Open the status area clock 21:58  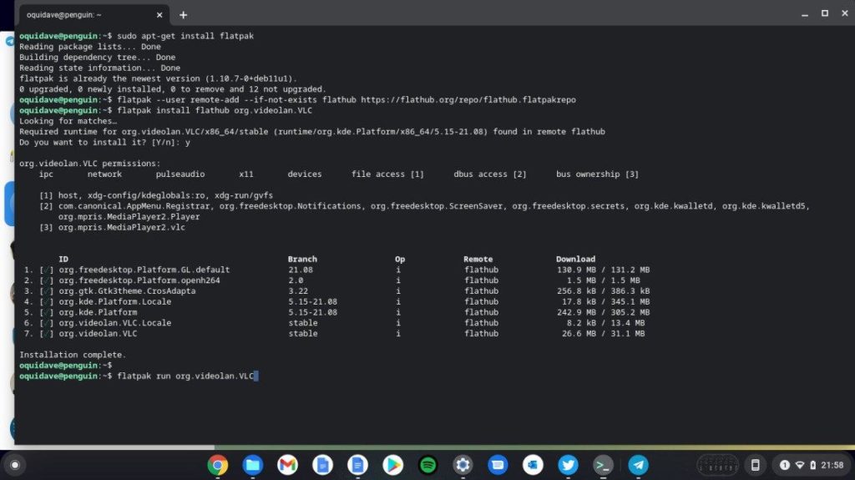click(x=832, y=465)
